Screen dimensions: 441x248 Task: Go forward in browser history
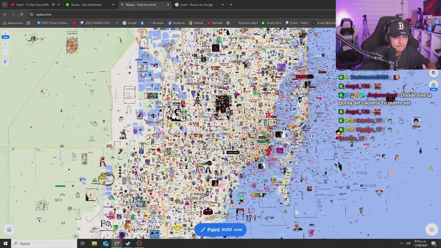(x=13, y=14)
